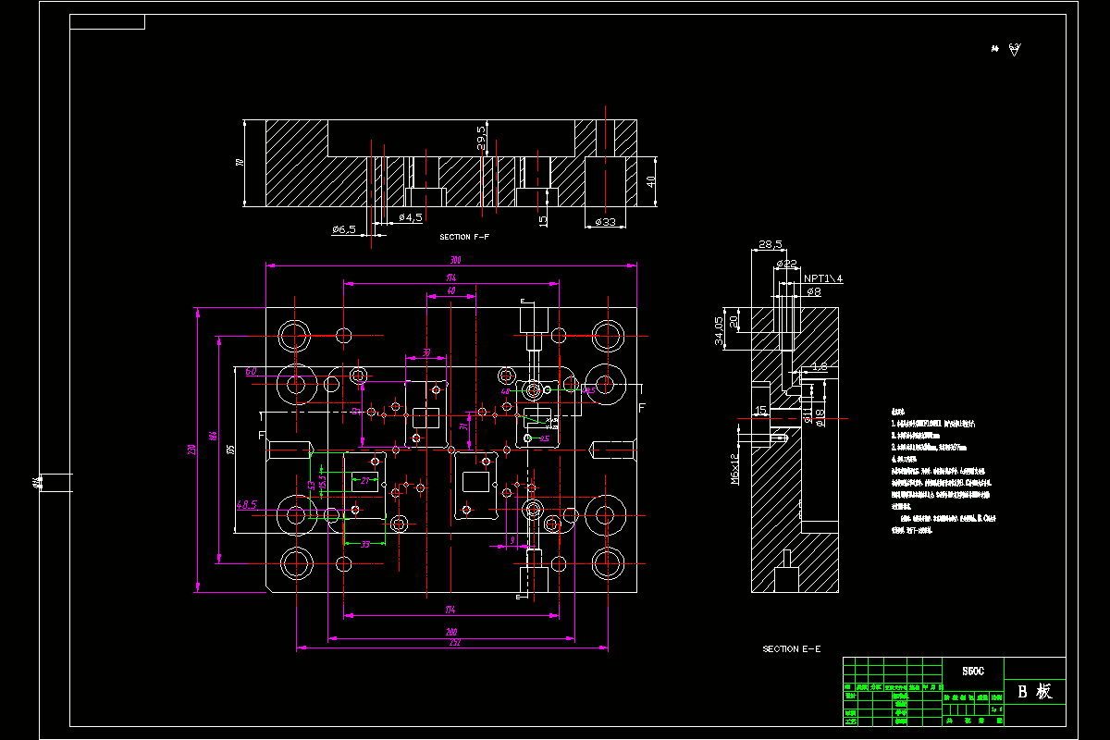The width and height of the screenshot is (1110, 740).
Task: Click the ø4,5 diameter dimension
Action: click(411, 217)
